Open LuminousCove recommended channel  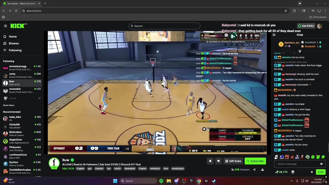coord(22,156)
